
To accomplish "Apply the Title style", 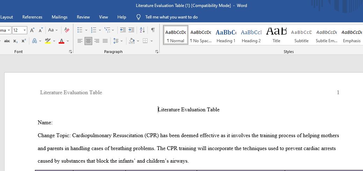I will pos(276,35).
